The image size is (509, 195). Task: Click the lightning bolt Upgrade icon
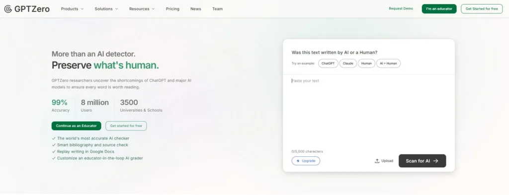click(298, 161)
